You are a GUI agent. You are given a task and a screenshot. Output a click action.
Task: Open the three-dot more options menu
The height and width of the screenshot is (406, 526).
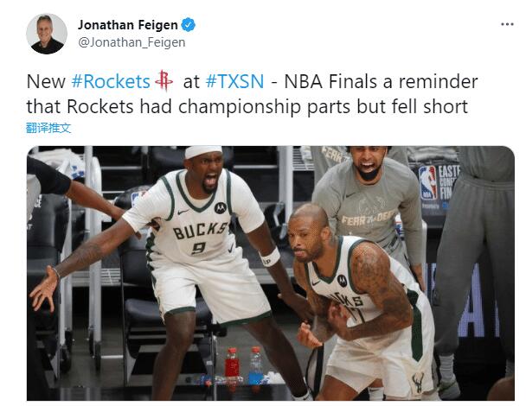coord(507,24)
